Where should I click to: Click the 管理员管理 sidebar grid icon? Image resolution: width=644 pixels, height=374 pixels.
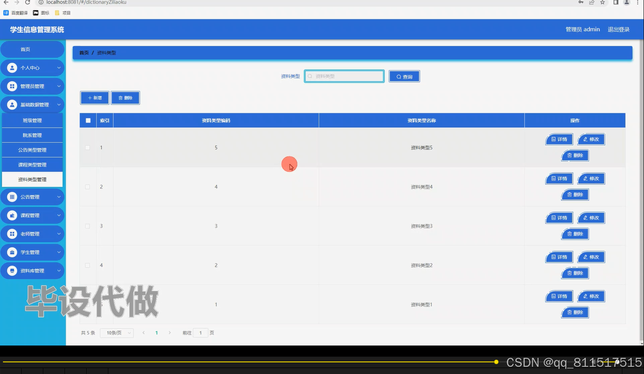12,86
